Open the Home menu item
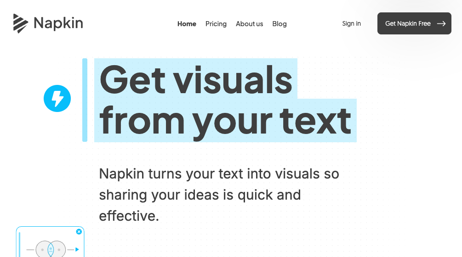Screen dimensions: 462x257 pyautogui.click(x=187, y=24)
